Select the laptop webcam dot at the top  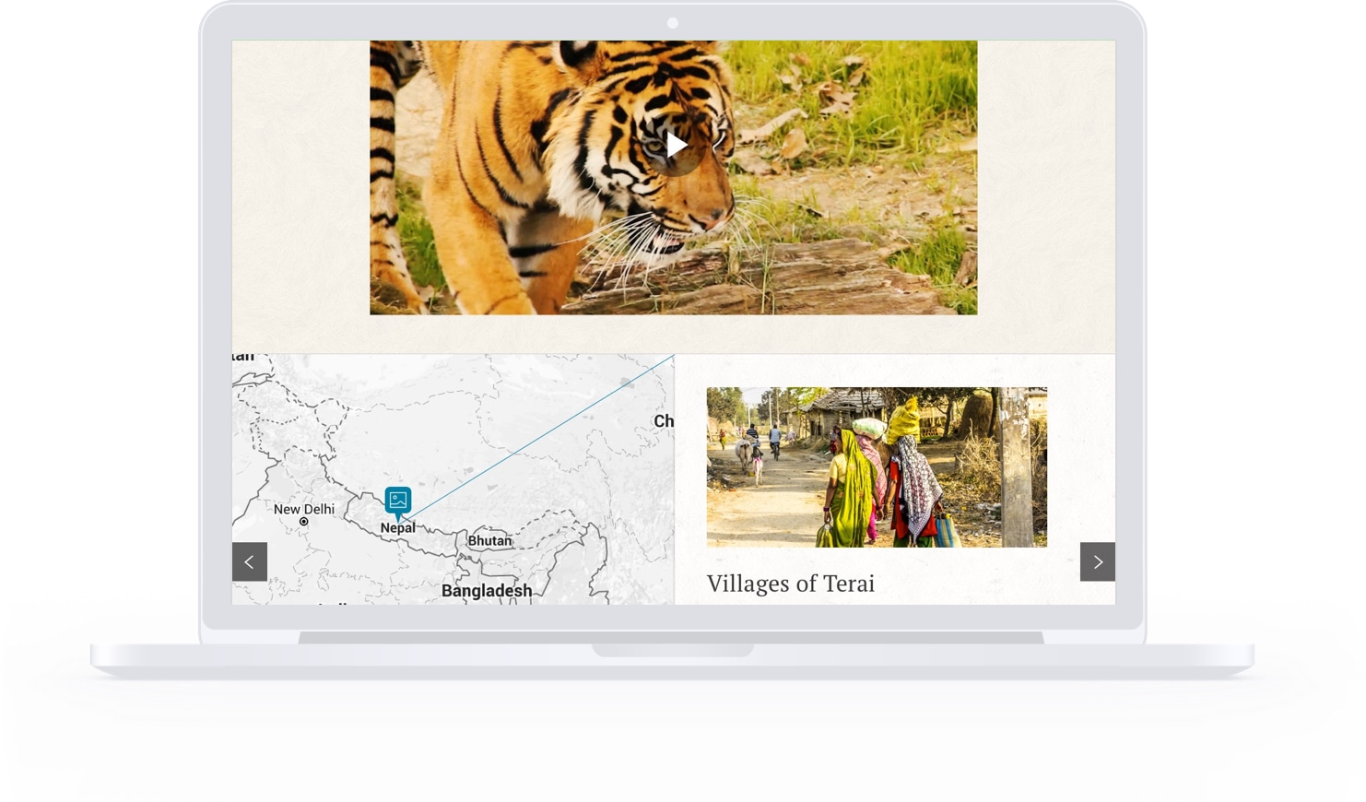(673, 23)
